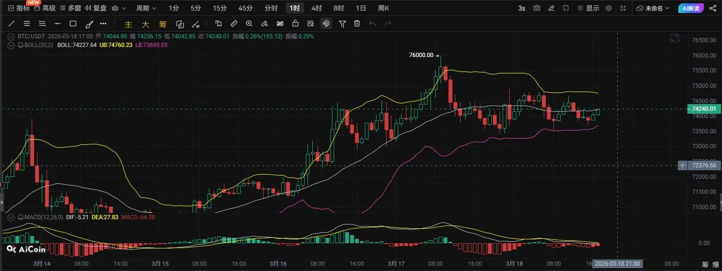The width and height of the screenshot is (722, 271).
Task: Click the 3s refresh interval
Action: click(522, 8)
